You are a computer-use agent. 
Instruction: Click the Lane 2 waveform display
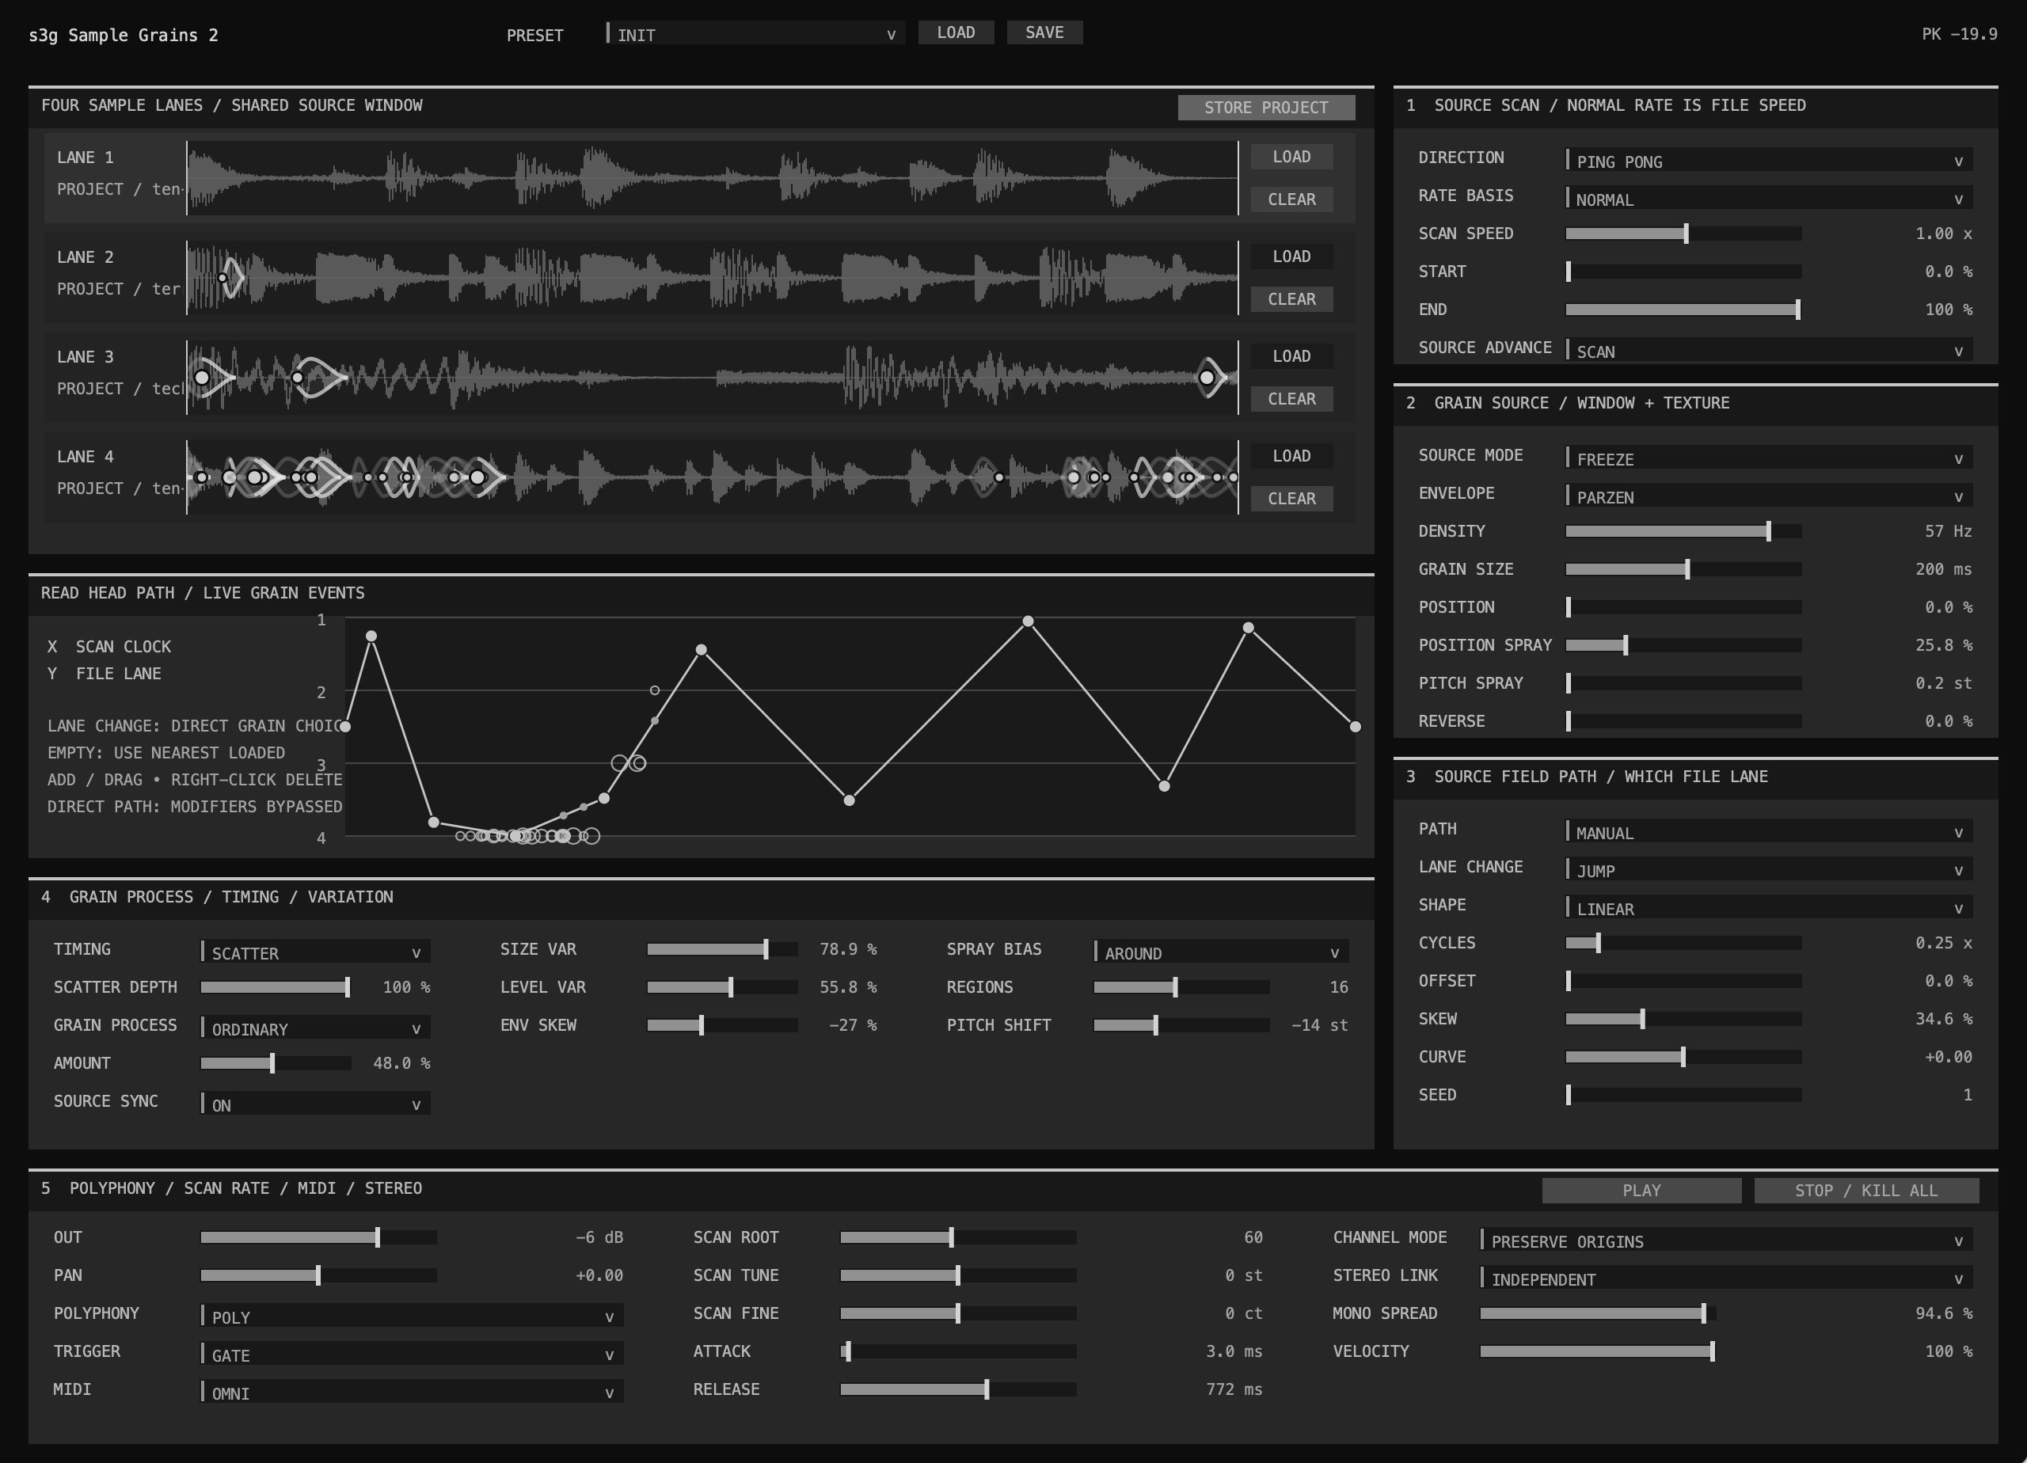[x=713, y=278]
